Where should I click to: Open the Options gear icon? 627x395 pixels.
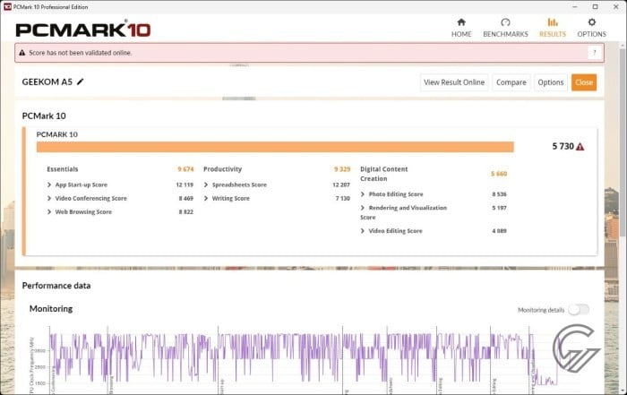pos(591,22)
